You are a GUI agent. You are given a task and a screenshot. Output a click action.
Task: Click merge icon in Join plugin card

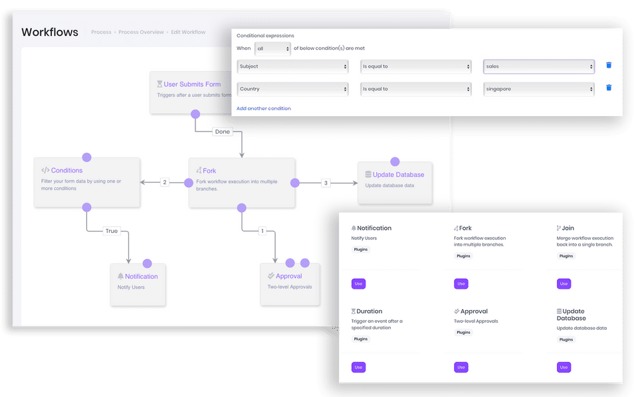(x=559, y=228)
